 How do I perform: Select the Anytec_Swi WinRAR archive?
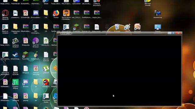click(97, 13)
